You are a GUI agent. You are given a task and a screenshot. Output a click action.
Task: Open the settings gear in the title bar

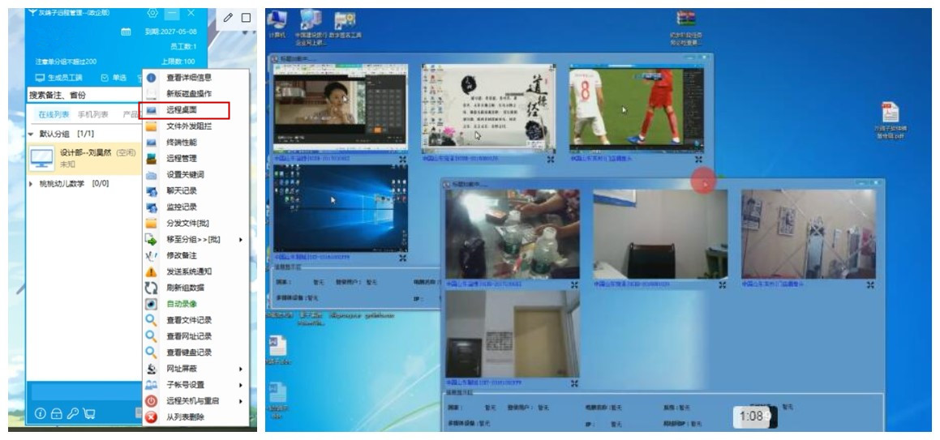[152, 13]
